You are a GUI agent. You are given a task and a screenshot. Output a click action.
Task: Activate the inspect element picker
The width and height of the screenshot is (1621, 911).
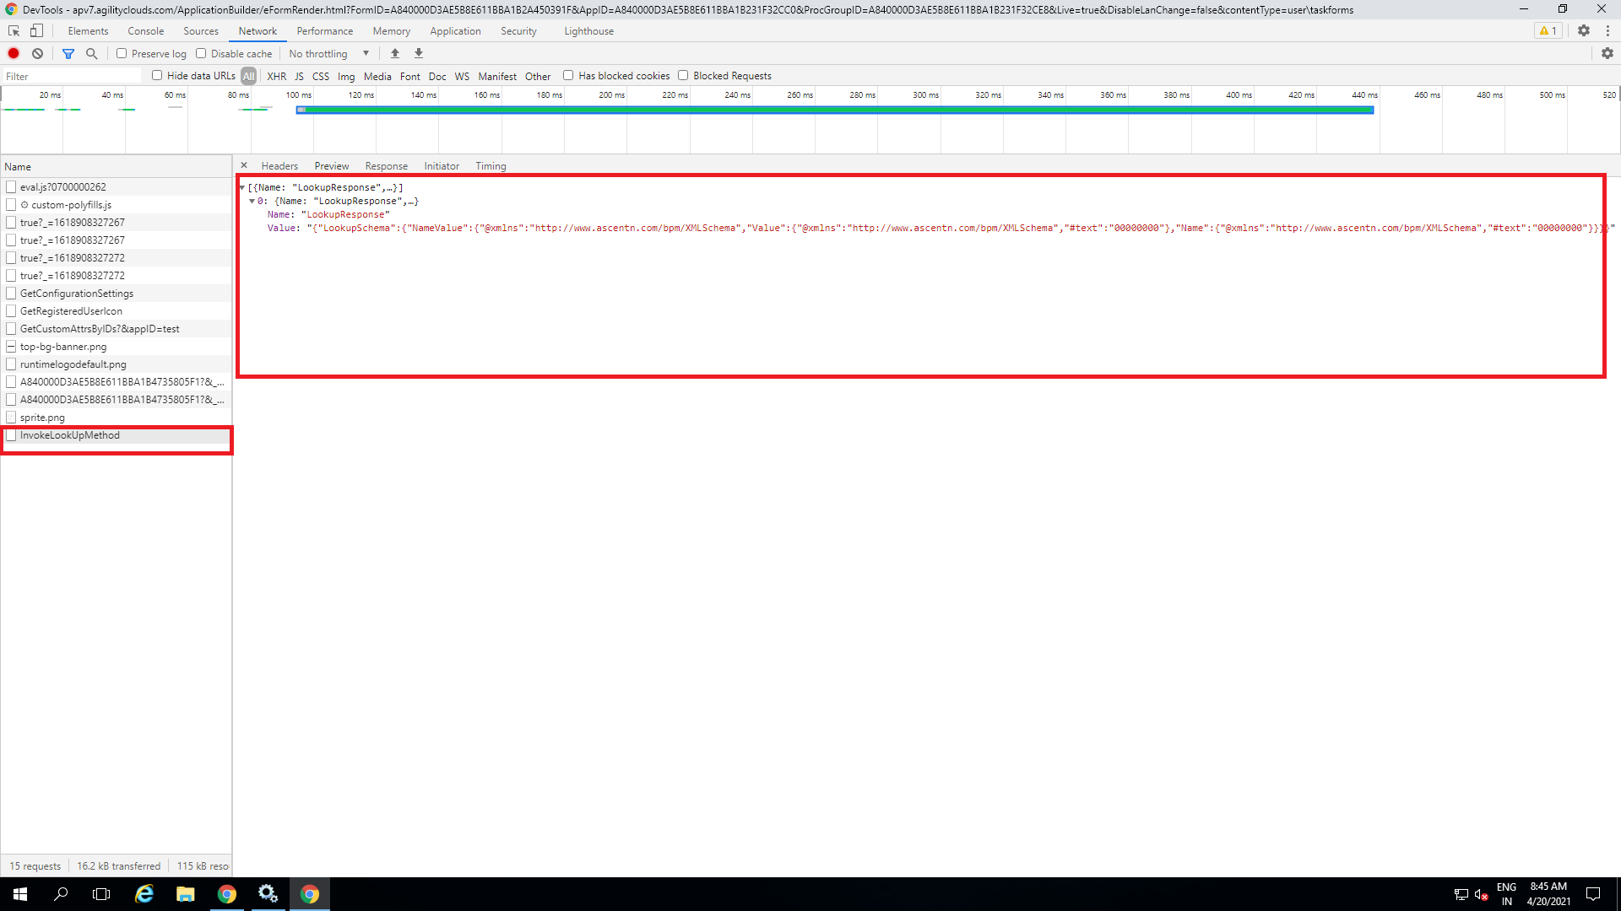click(x=14, y=30)
